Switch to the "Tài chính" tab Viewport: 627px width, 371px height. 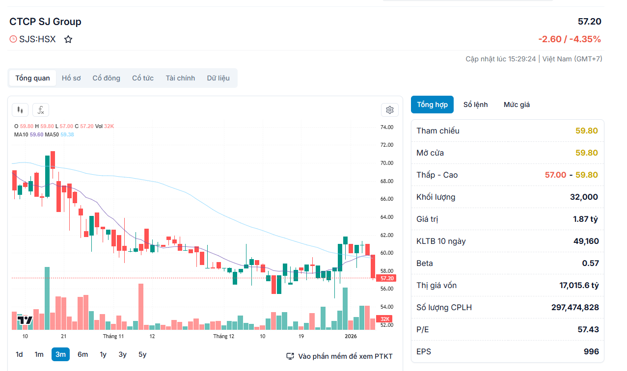(180, 78)
